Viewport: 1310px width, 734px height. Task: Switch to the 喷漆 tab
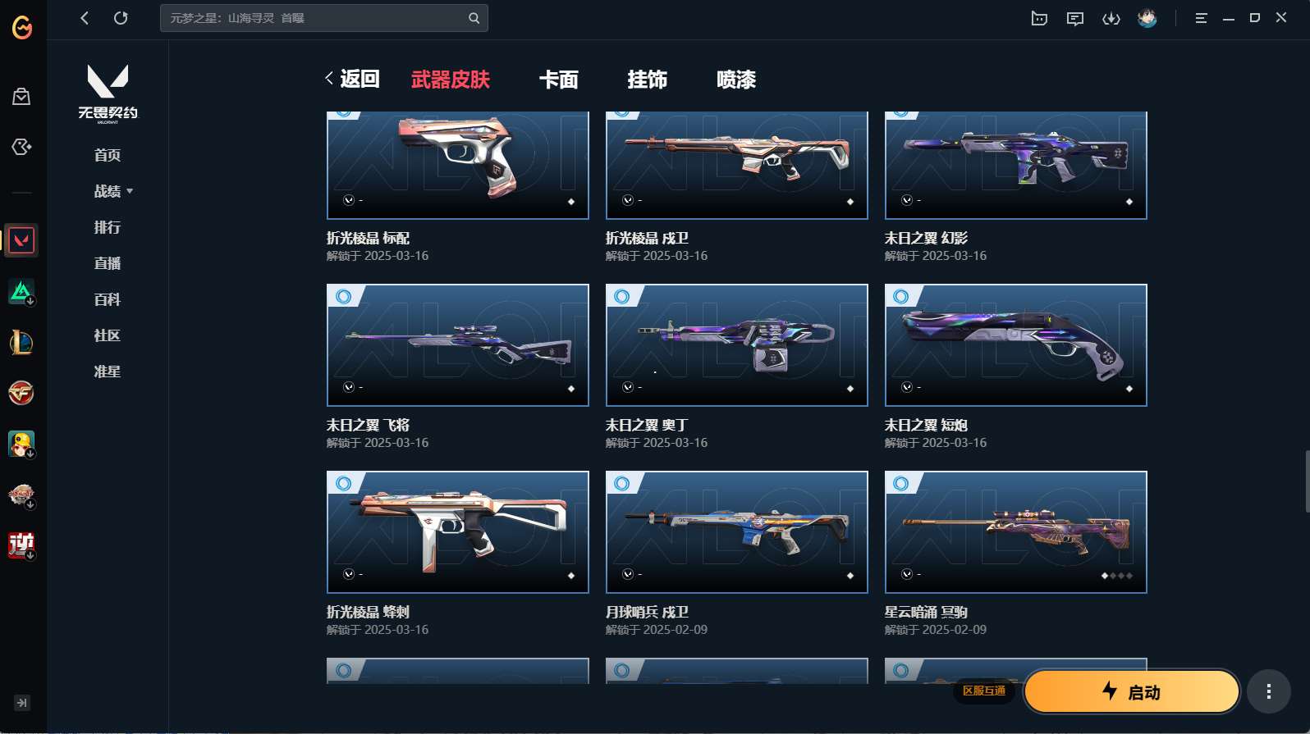tap(736, 80)
